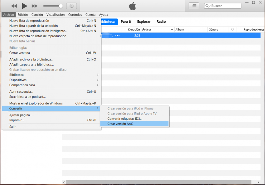This screenshot has height=185, width=265.
Task: Click the Apple logo at top center
Action: [x=132, y=6]
